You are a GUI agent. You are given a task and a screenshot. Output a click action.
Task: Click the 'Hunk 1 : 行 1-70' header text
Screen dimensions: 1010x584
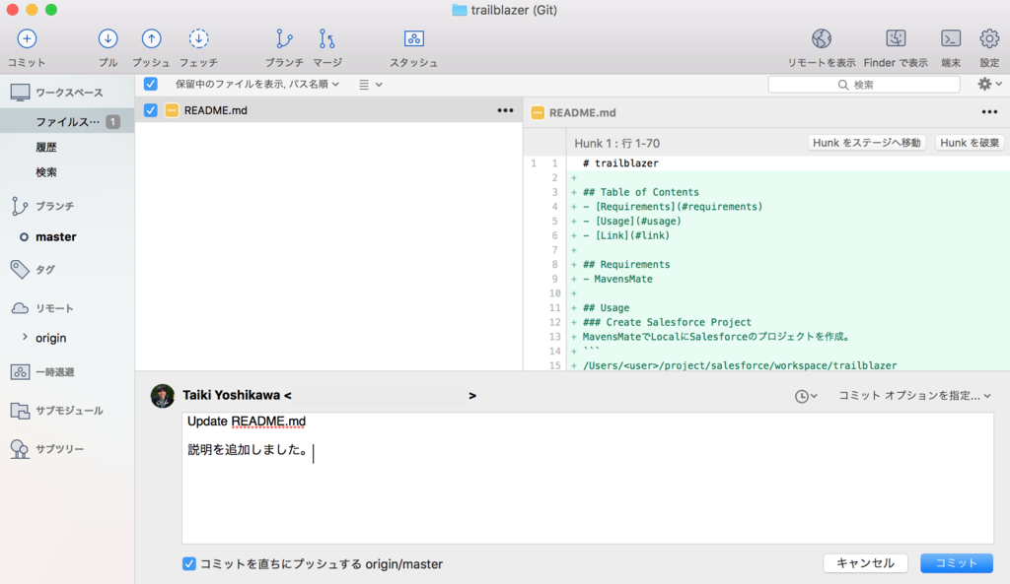(x=616, y=144)
